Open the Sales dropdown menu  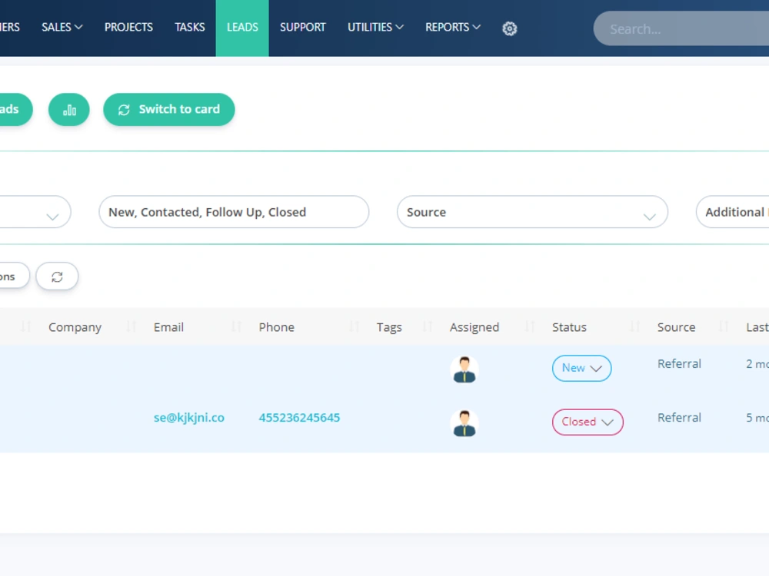62,28
